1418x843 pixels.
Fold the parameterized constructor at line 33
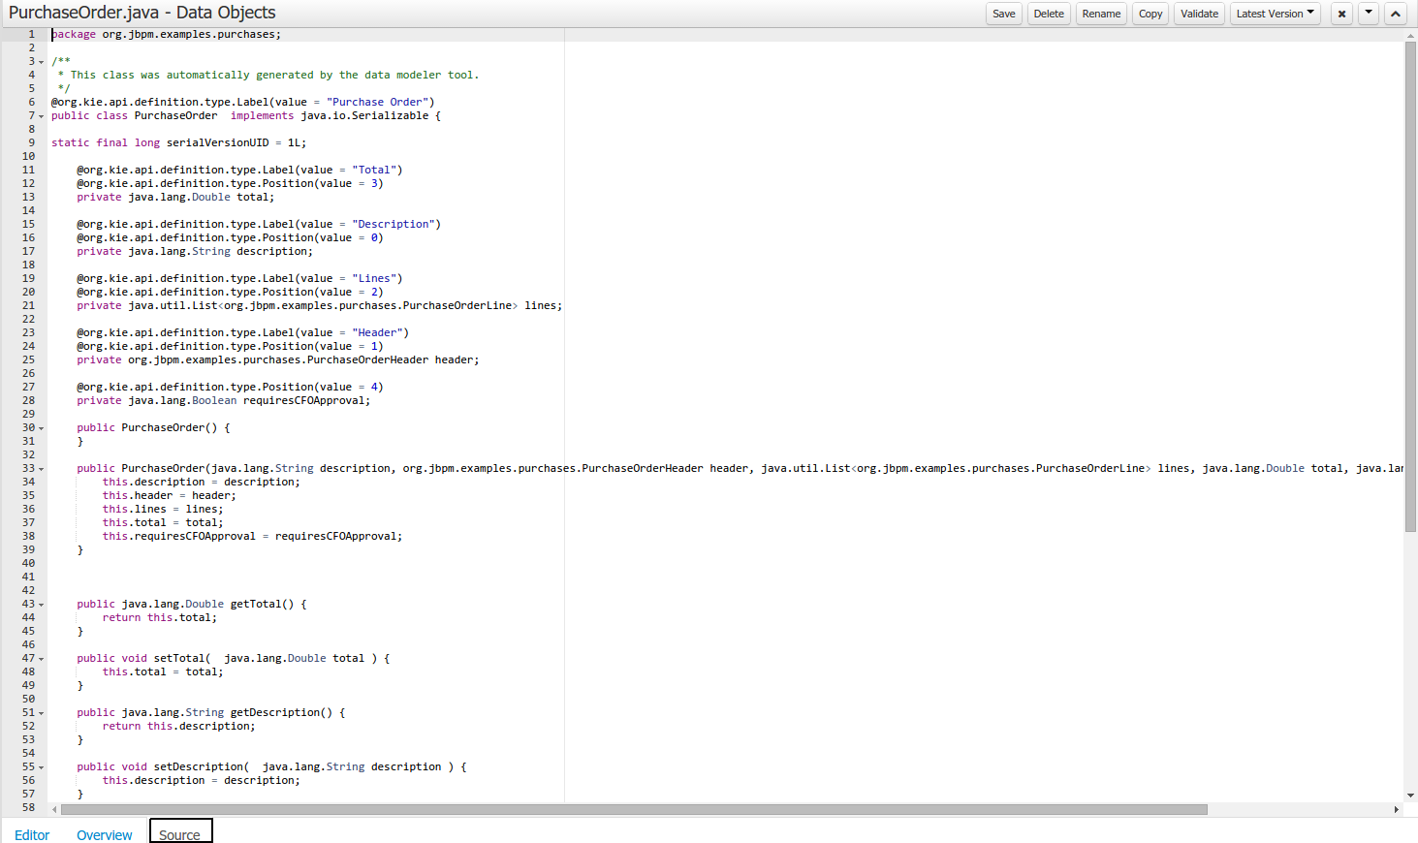point(39,467)
